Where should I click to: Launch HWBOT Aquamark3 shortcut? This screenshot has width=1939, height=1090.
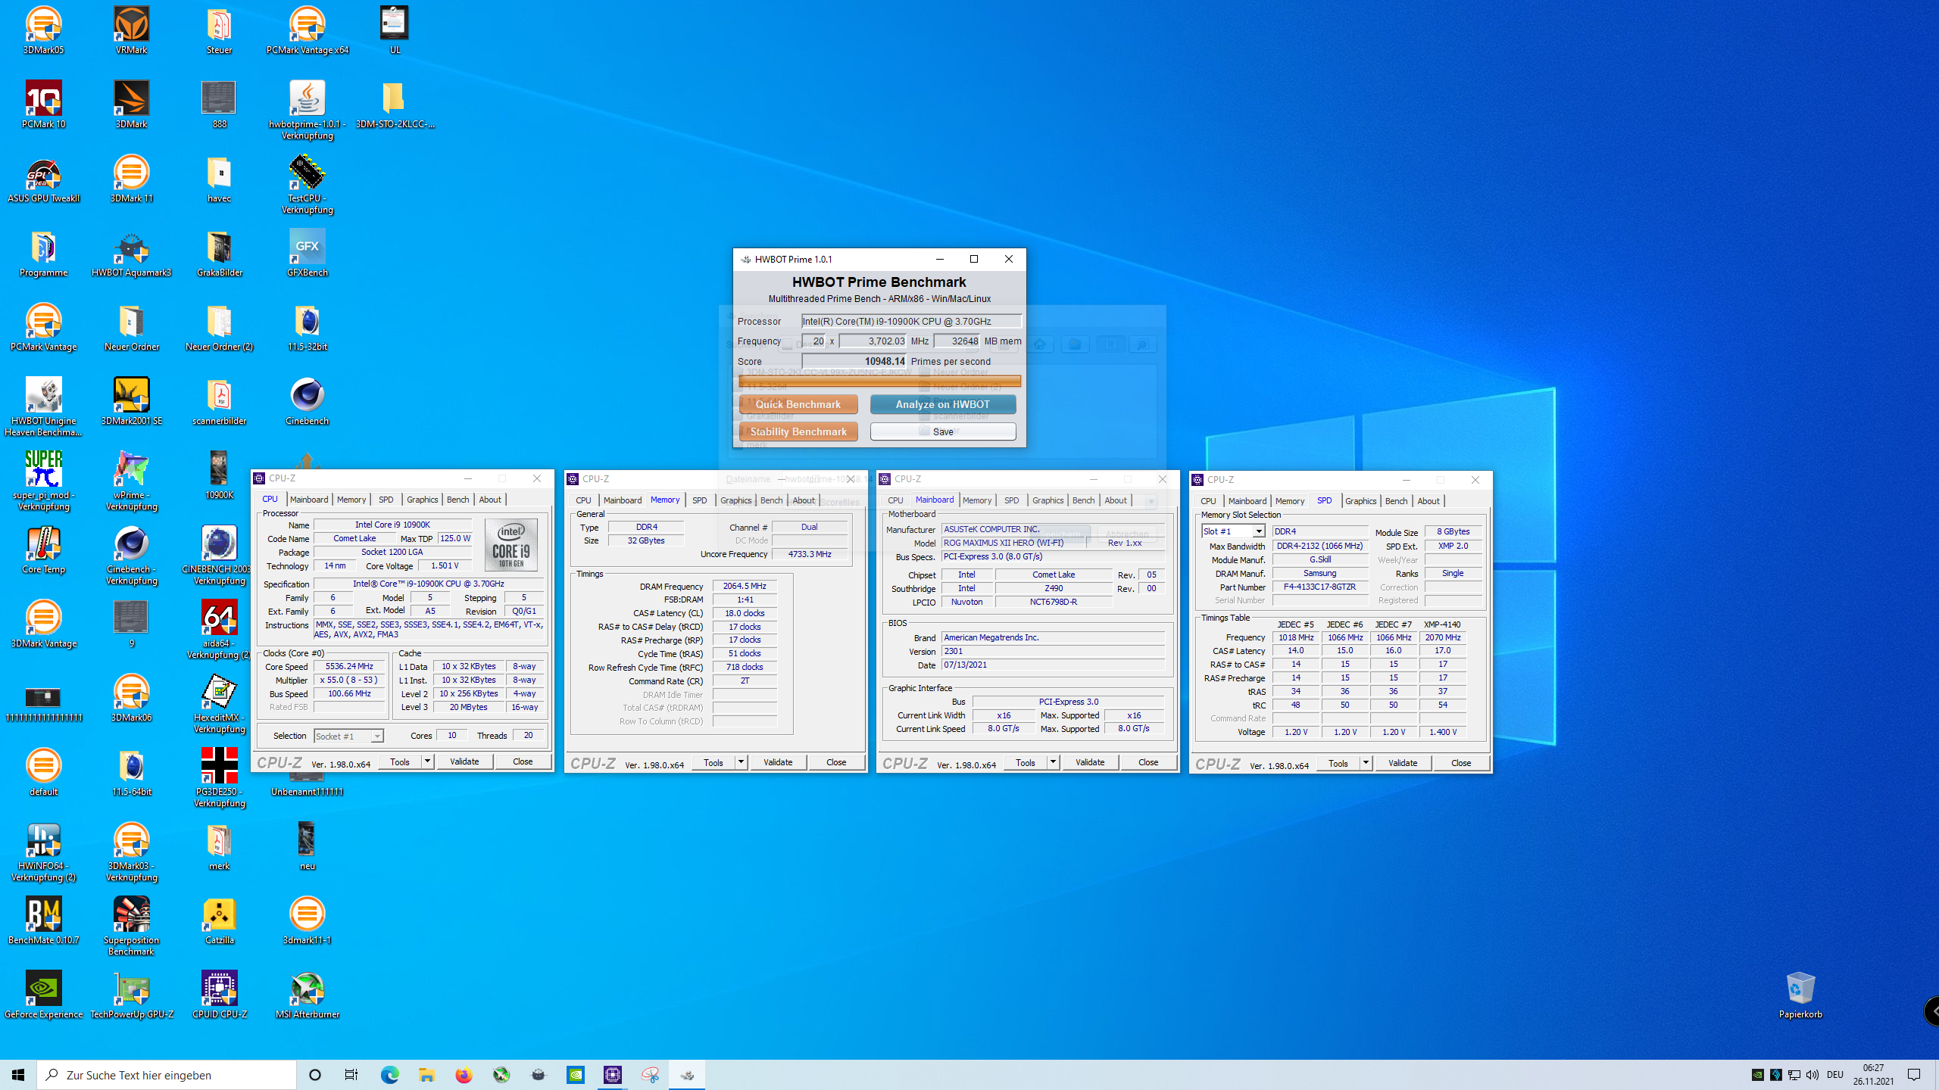coord(131,253)
